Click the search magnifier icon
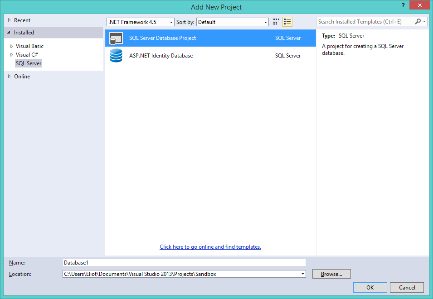This screenshot has height=299, width=433. point(418,21)
